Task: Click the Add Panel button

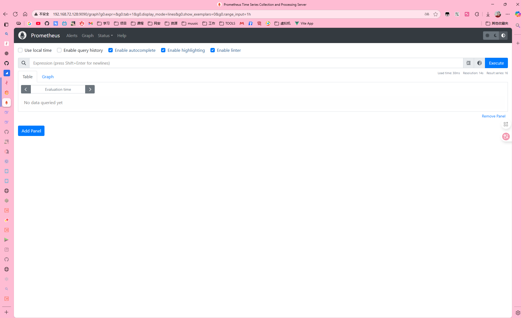Action: point(31,131)
